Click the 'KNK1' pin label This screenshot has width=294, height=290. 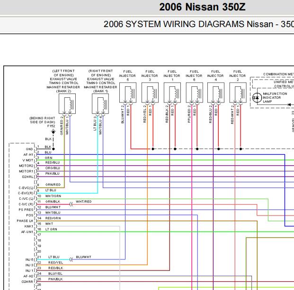click(29, 226)
